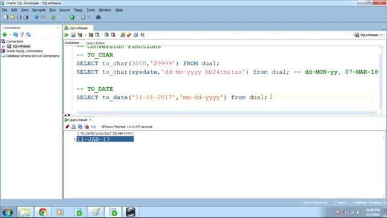Click the Save icon in main toolbar
Image resolution: width=387 pixels, height=218 pixels.
tap(19, 18)
